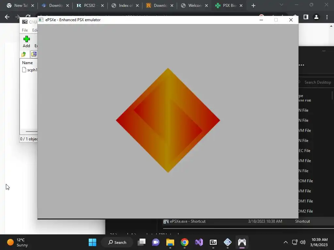Close the ePSXe emulator window
334x250 pixels.
(291, 20)
